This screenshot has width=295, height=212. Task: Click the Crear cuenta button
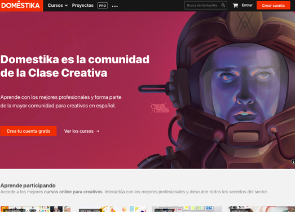pos(273,6)
